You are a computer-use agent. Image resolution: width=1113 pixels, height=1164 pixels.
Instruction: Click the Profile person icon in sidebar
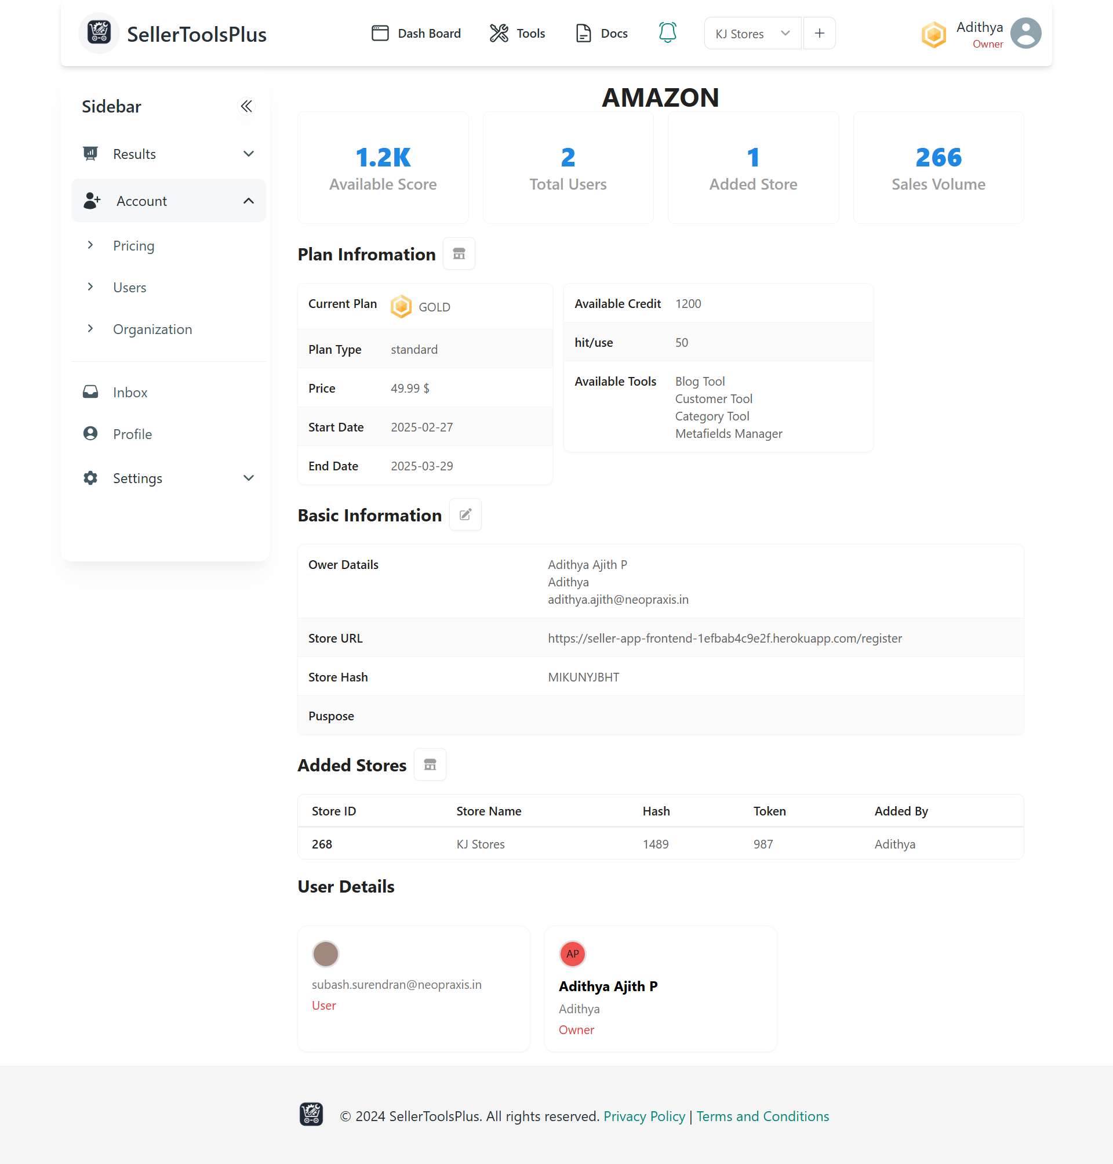90,433
